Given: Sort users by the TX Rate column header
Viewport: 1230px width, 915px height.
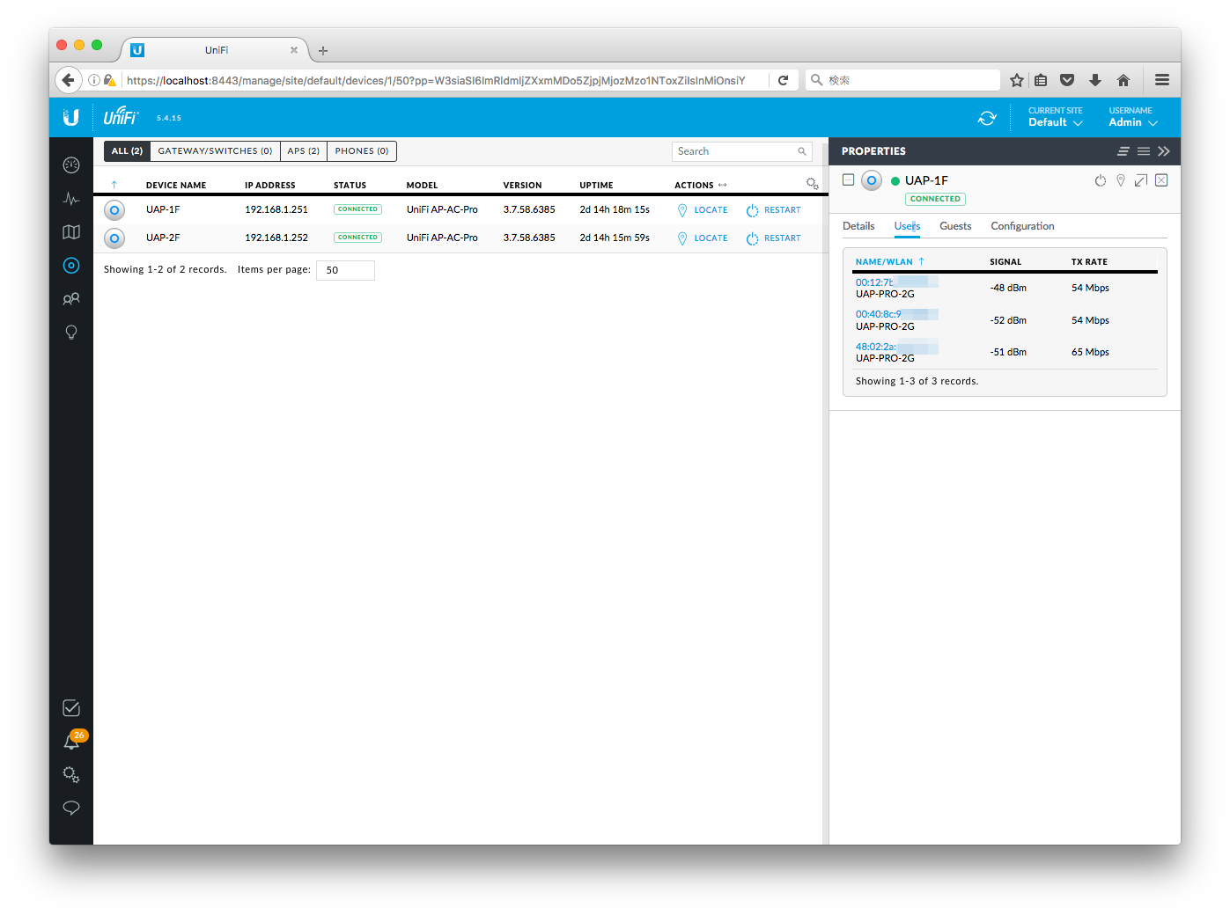Looking at the screenshot, I should click(1089, 261).
